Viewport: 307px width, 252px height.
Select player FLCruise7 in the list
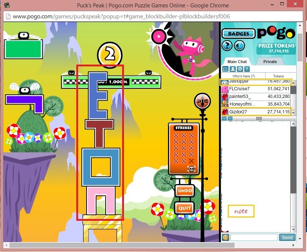click(256, 89)
